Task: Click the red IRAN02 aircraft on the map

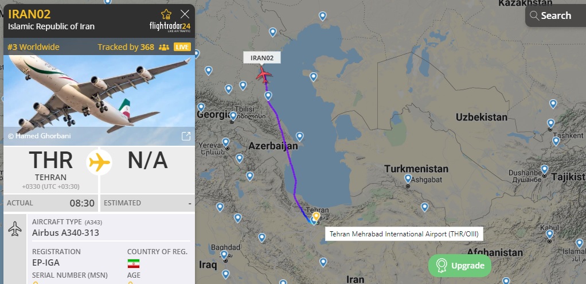Action: point(264,75)
